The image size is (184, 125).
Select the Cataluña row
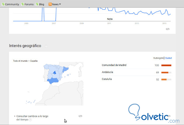[136, 79]
